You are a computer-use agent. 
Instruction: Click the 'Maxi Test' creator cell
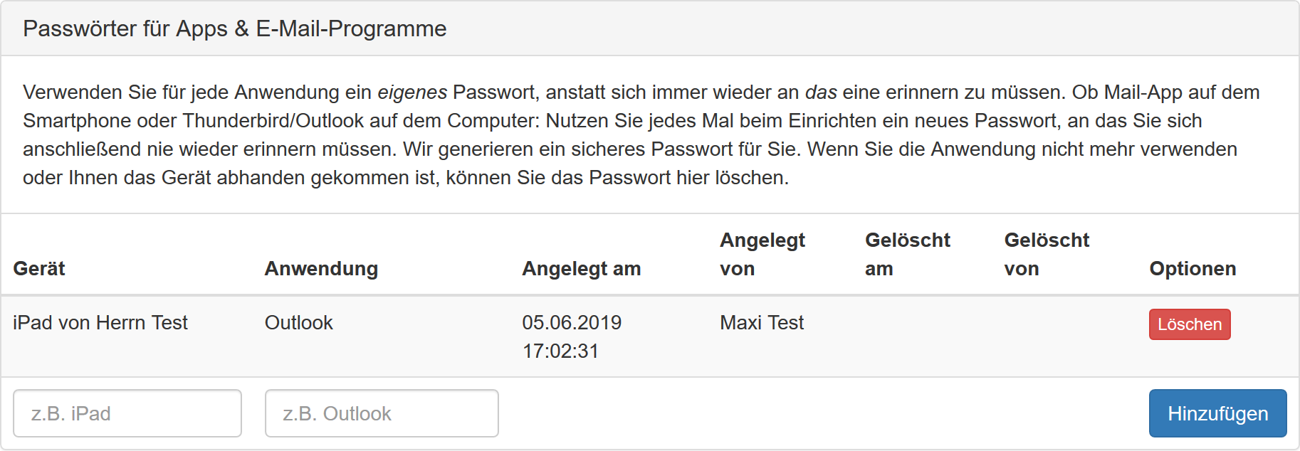(760, 323)
